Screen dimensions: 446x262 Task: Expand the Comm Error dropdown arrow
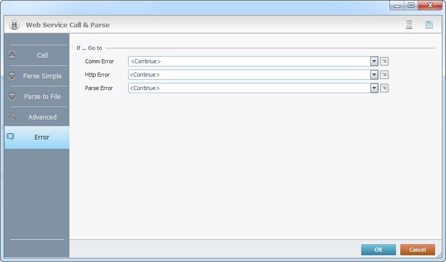click(x=374, y=61)
